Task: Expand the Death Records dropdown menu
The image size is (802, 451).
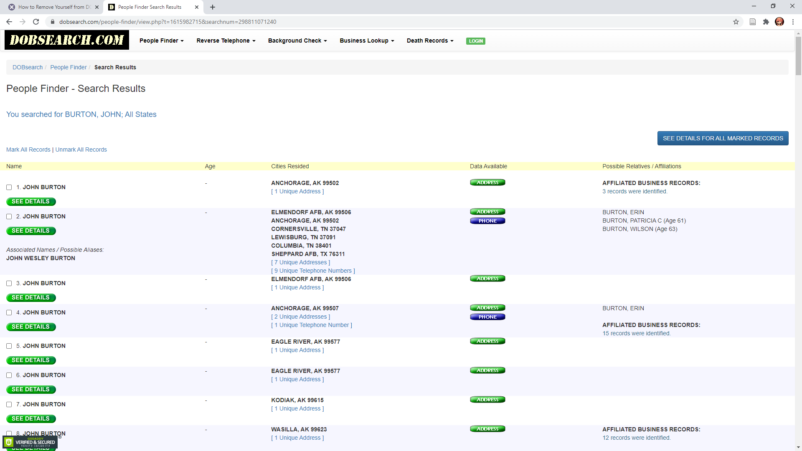Action: tap(430, 41)
